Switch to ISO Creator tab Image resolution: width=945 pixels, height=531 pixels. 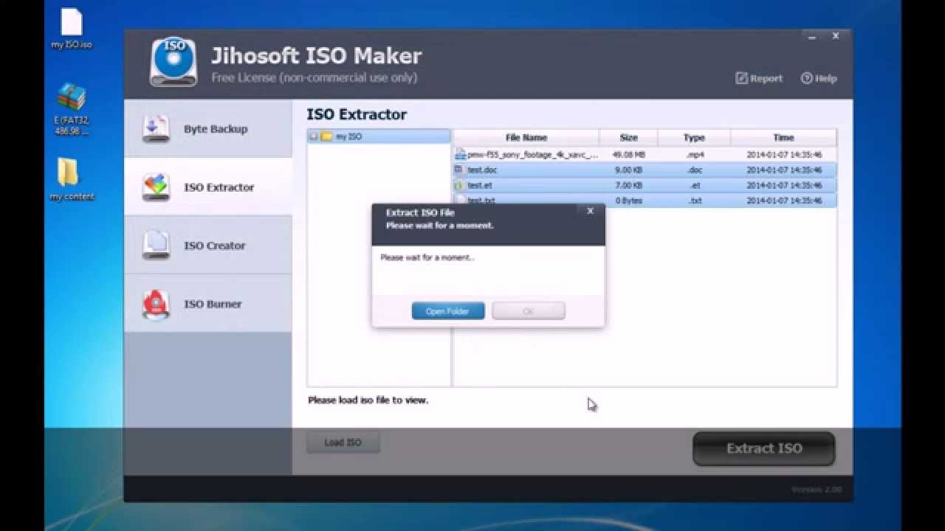[x=208, y=246]
